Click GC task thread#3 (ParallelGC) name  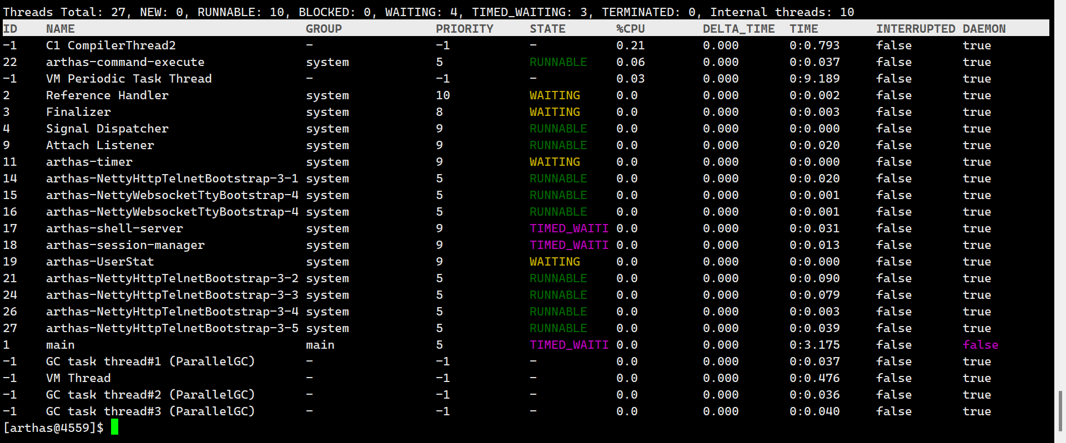[x=150, y=411]
